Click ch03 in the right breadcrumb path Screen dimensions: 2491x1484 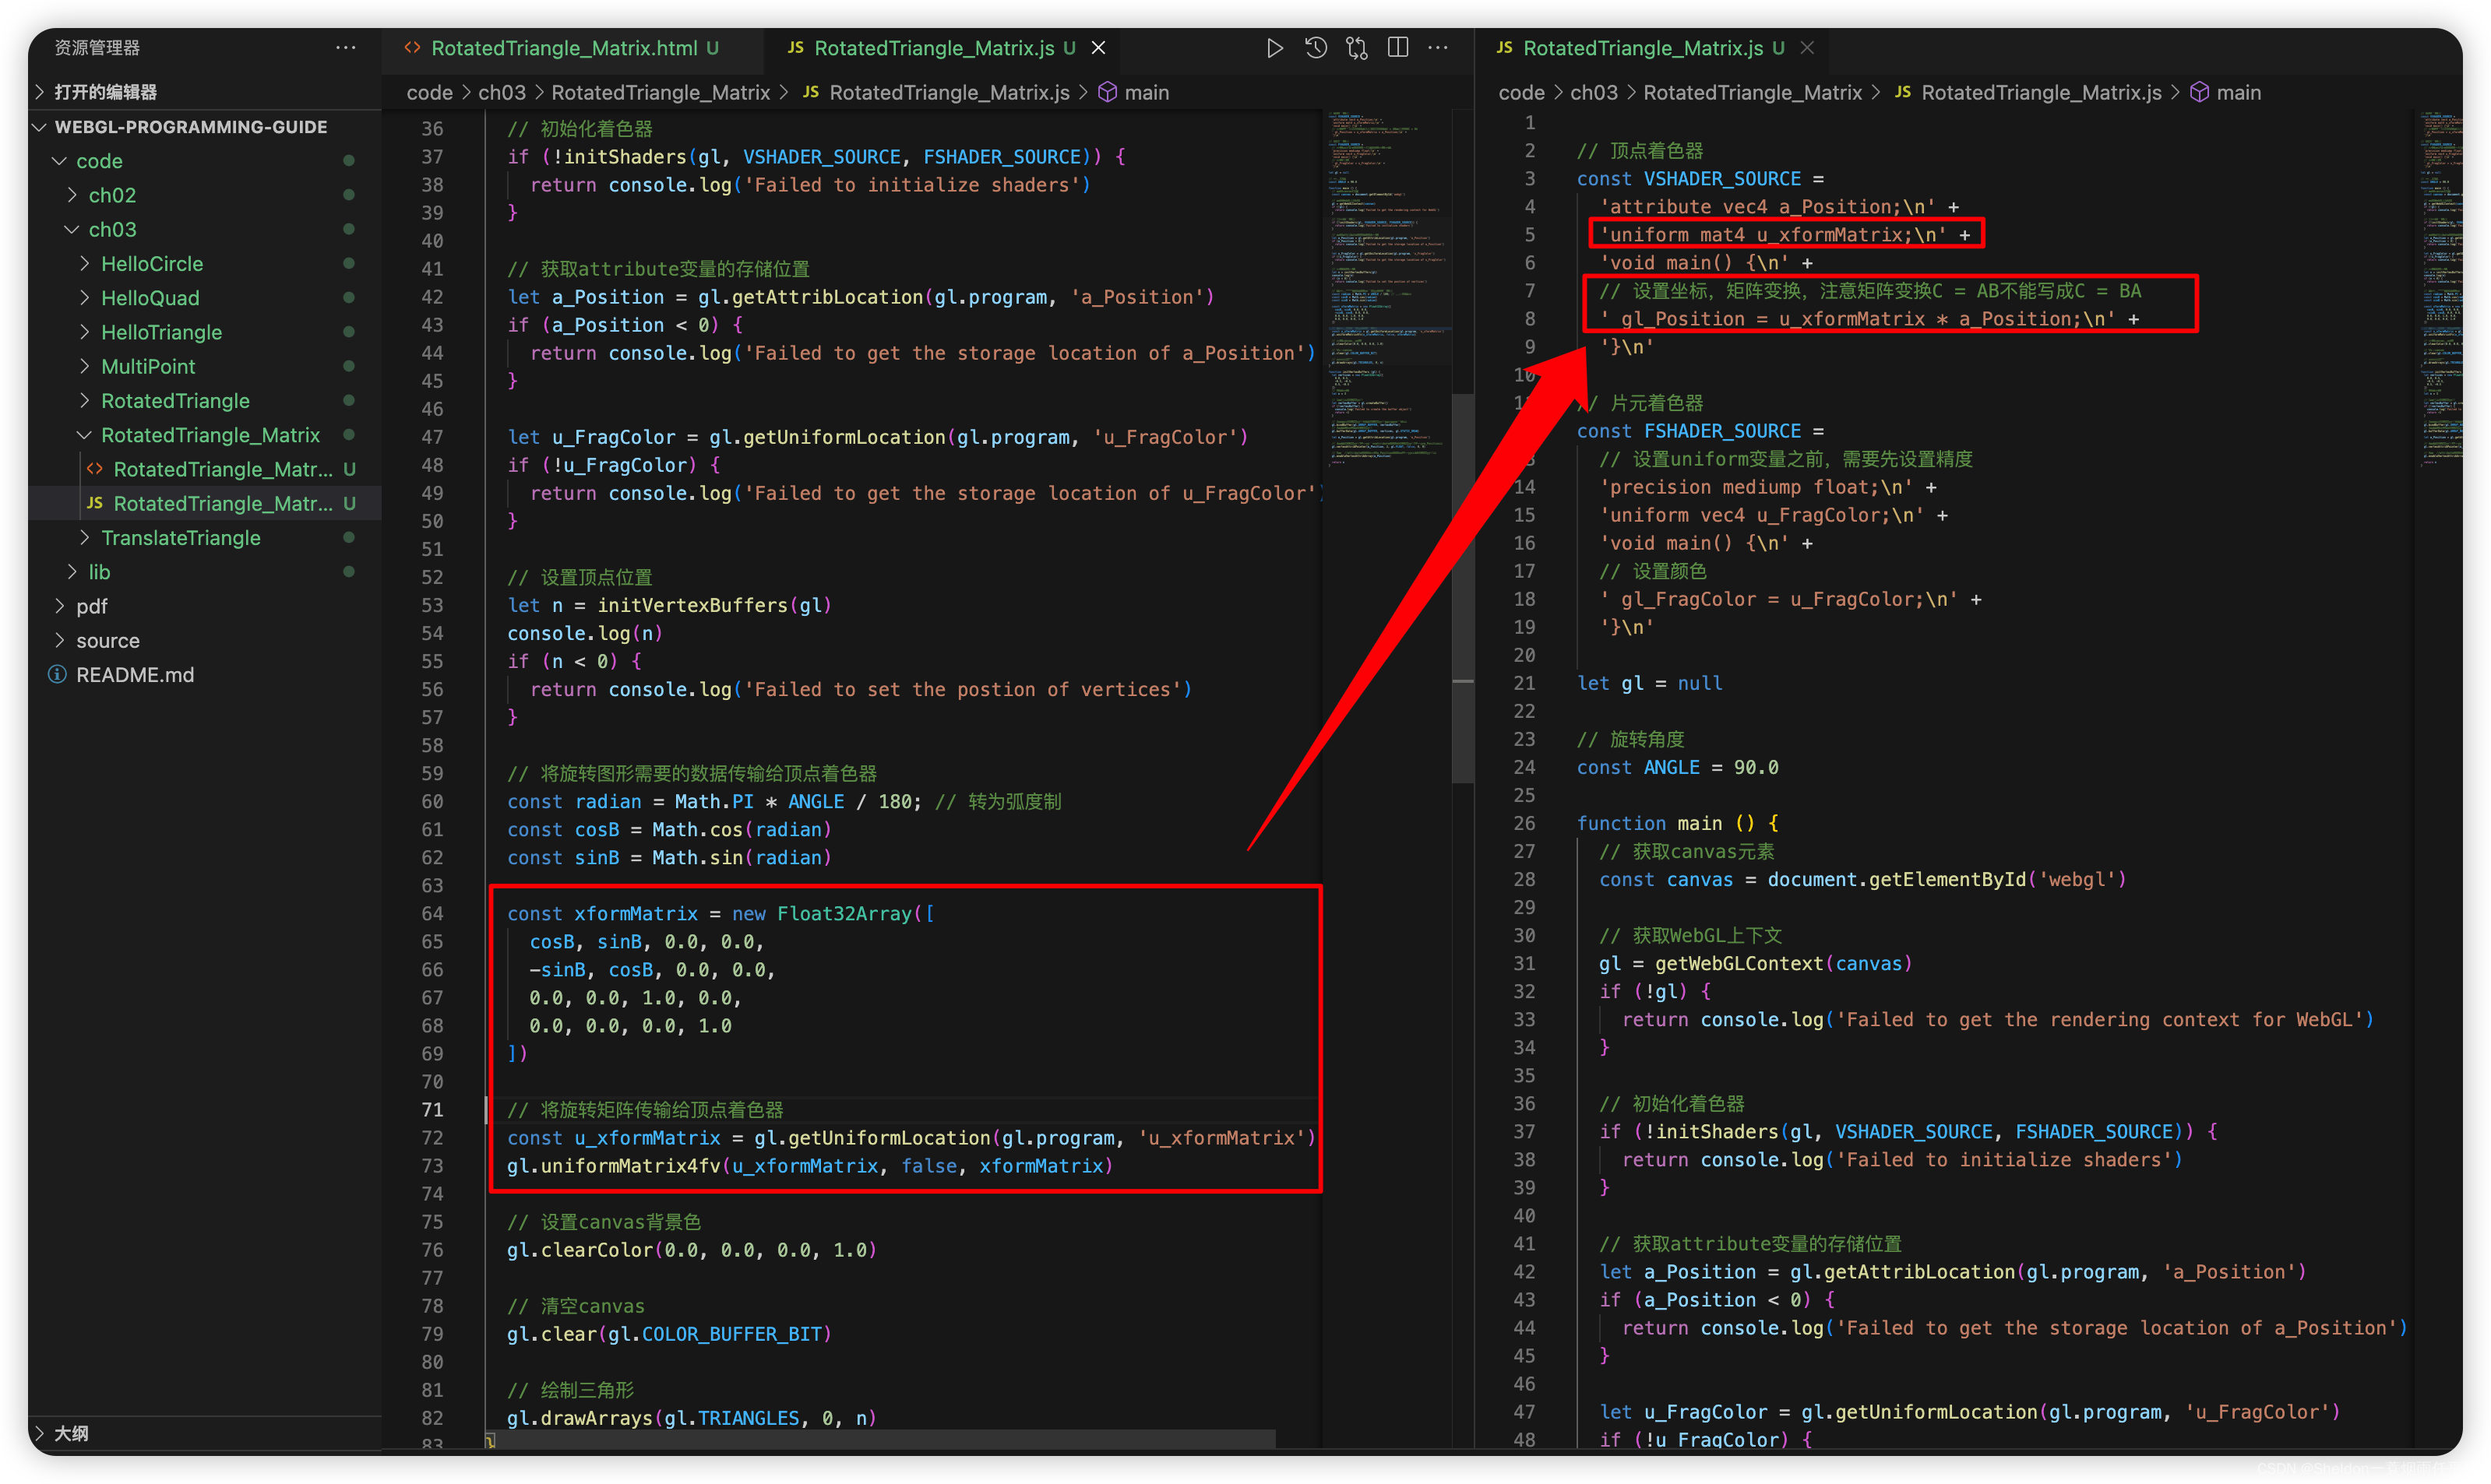[x=1593, y=93]
